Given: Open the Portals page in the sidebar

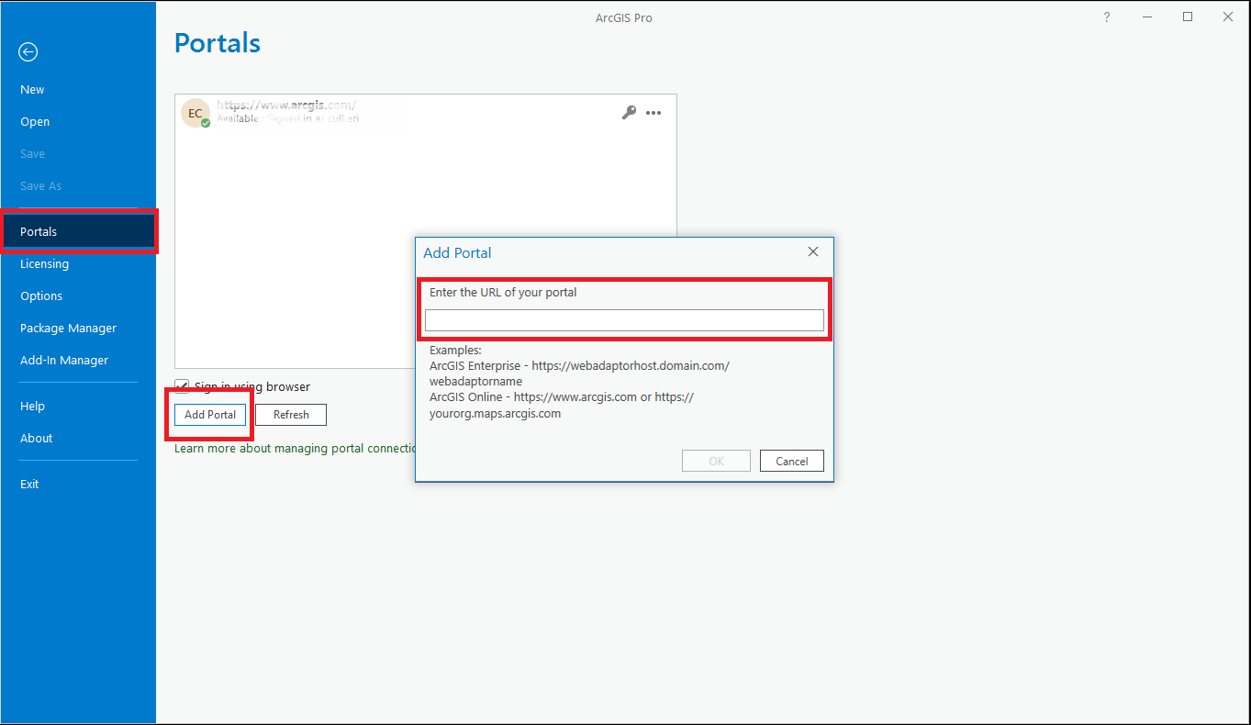Looking at the screenshot, I should (x=78, y=231).
